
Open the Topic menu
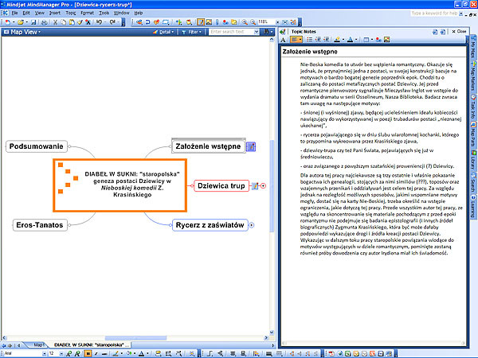[71, 13]
